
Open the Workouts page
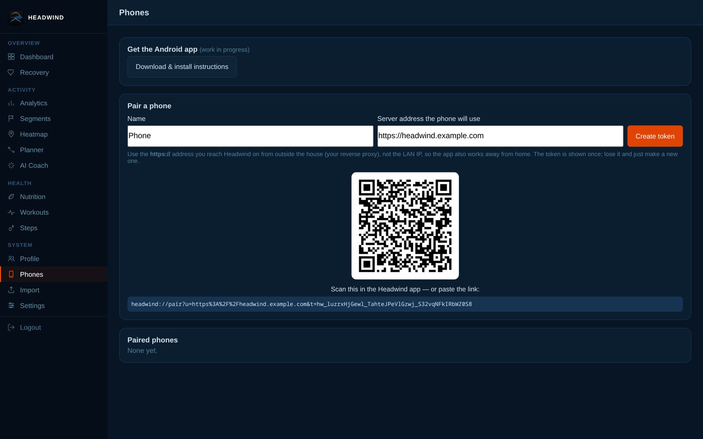coord(54,212)
